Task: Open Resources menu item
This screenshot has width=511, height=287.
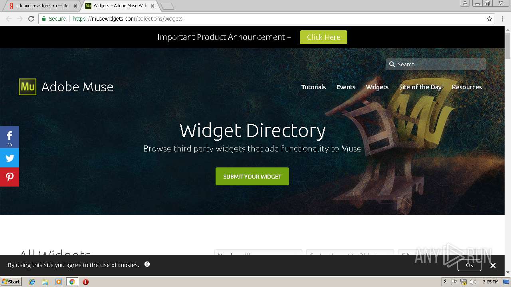Action: pos(467,87)
